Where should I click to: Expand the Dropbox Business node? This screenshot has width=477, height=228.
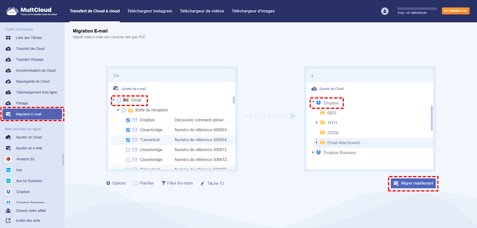click(313, 153)
